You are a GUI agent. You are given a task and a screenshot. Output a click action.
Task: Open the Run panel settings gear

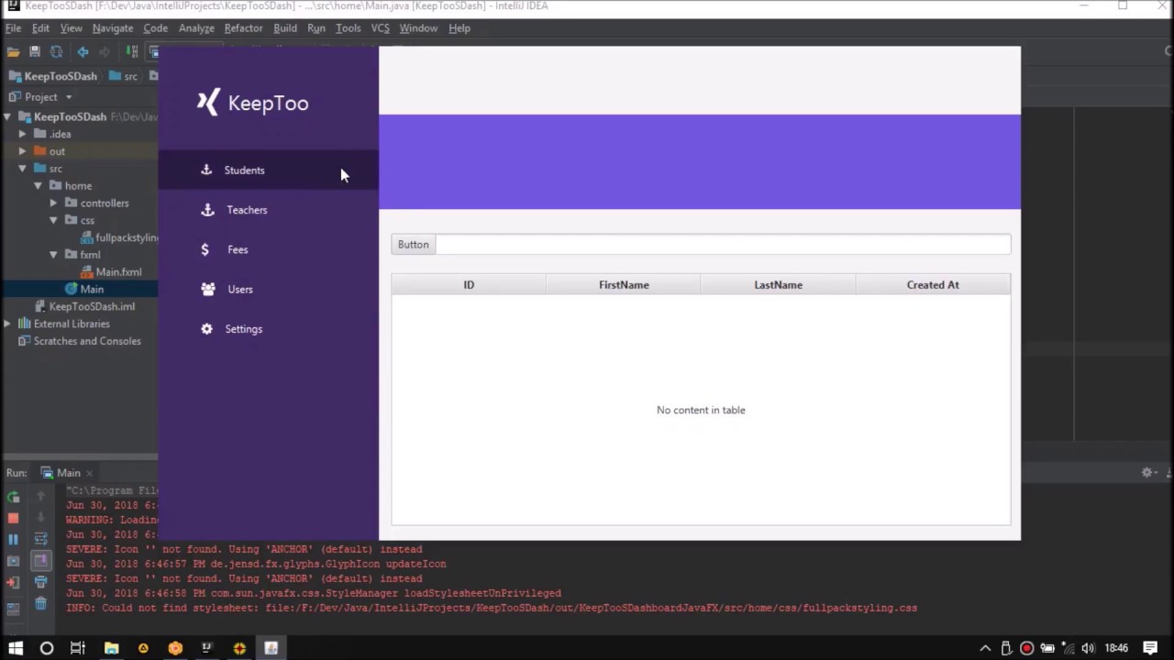pyautogui.click(x=1146, y=472)
